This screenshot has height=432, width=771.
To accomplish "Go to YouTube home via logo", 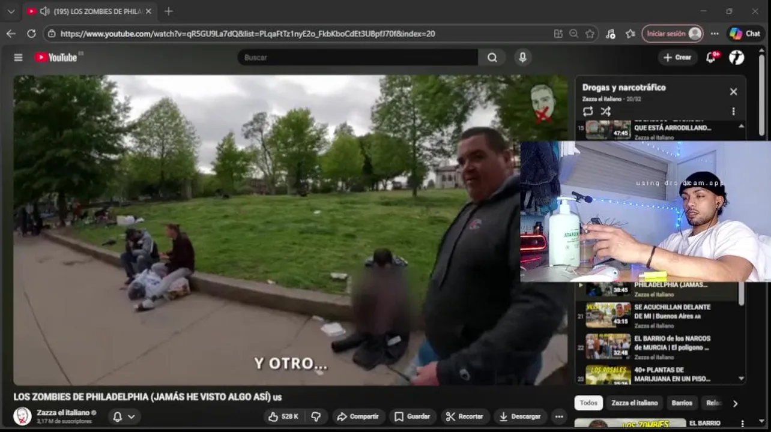I will [57, 58].
